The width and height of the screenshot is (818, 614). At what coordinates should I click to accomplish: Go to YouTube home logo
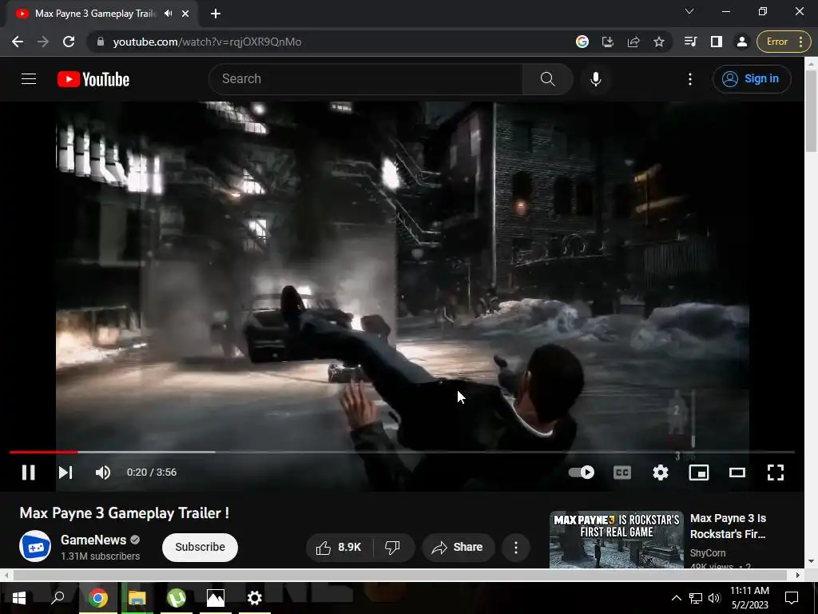tap(93, 79)
